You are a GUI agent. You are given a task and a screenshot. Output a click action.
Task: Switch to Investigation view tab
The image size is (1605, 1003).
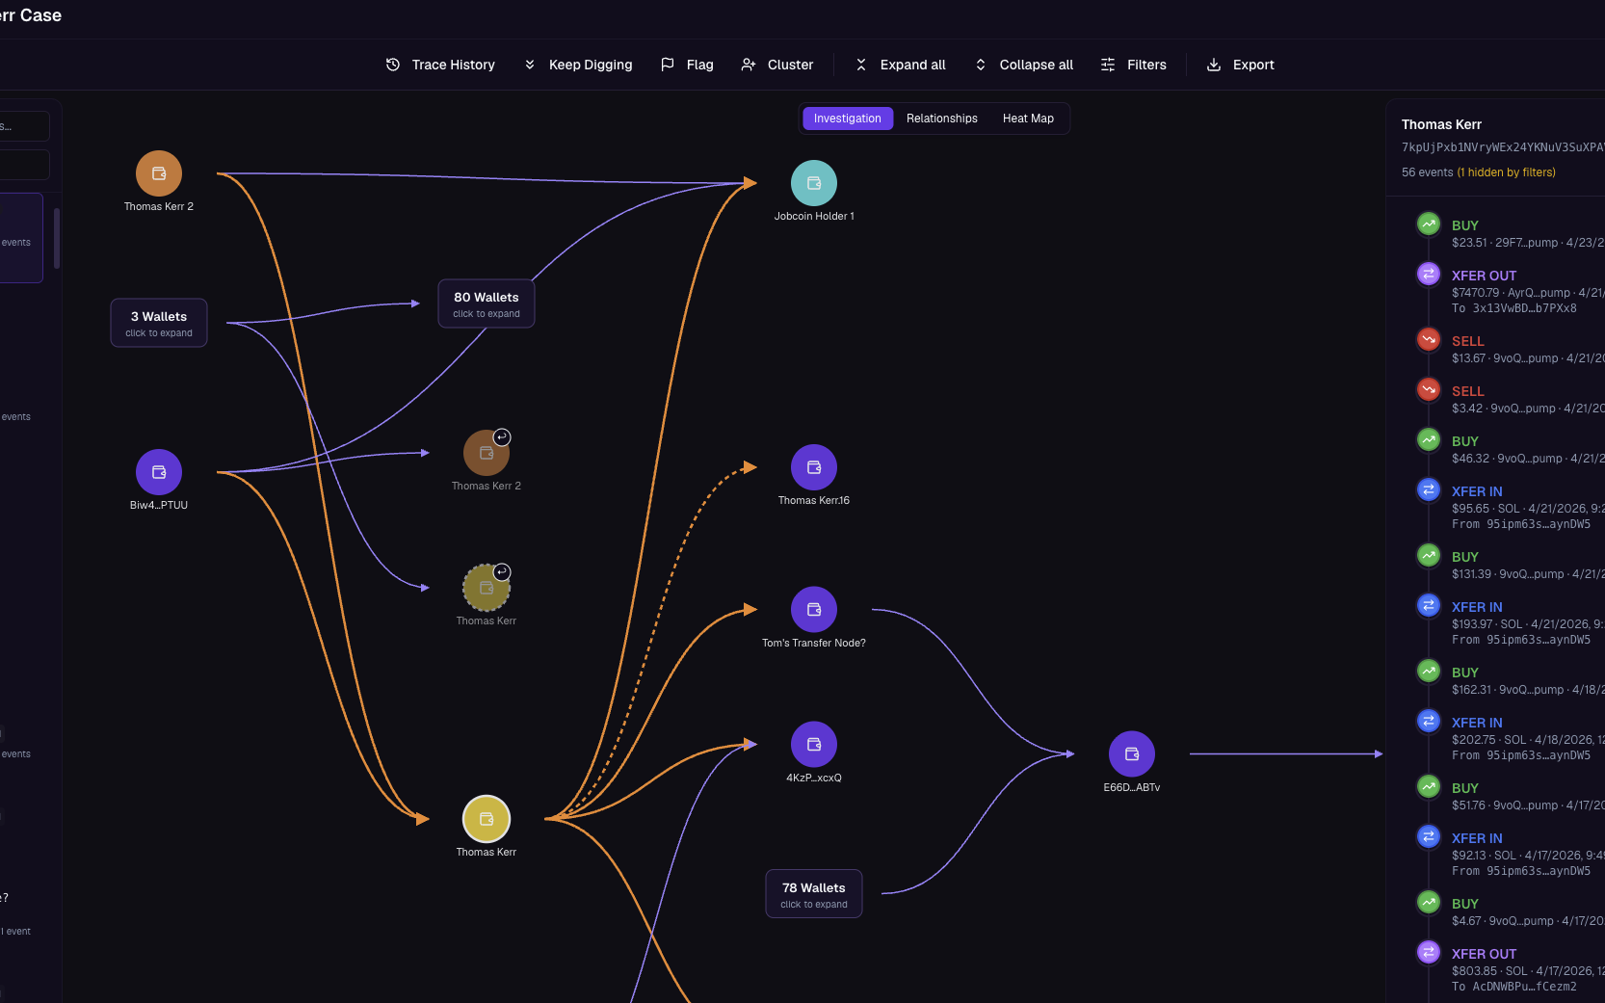(848, 119)
